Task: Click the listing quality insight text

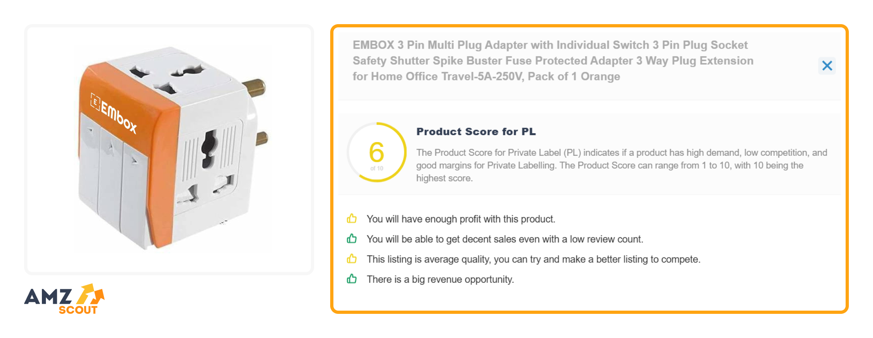Action: [533, 259]
